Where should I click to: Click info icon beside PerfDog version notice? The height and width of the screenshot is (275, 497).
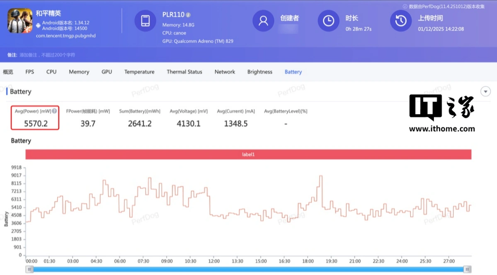pos(405,7)
